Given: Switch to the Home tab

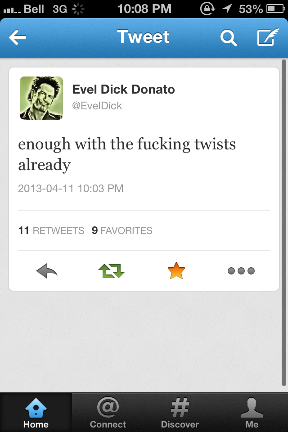Looking at the screenshot, I should coord(36,413).
